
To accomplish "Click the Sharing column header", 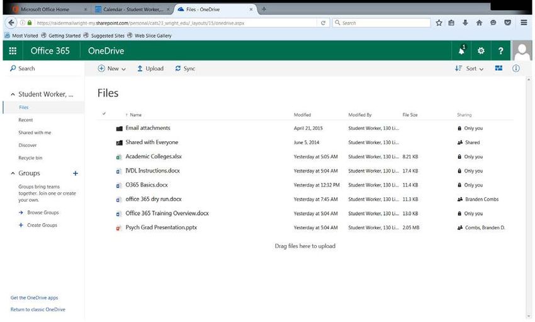I will 464,115.
